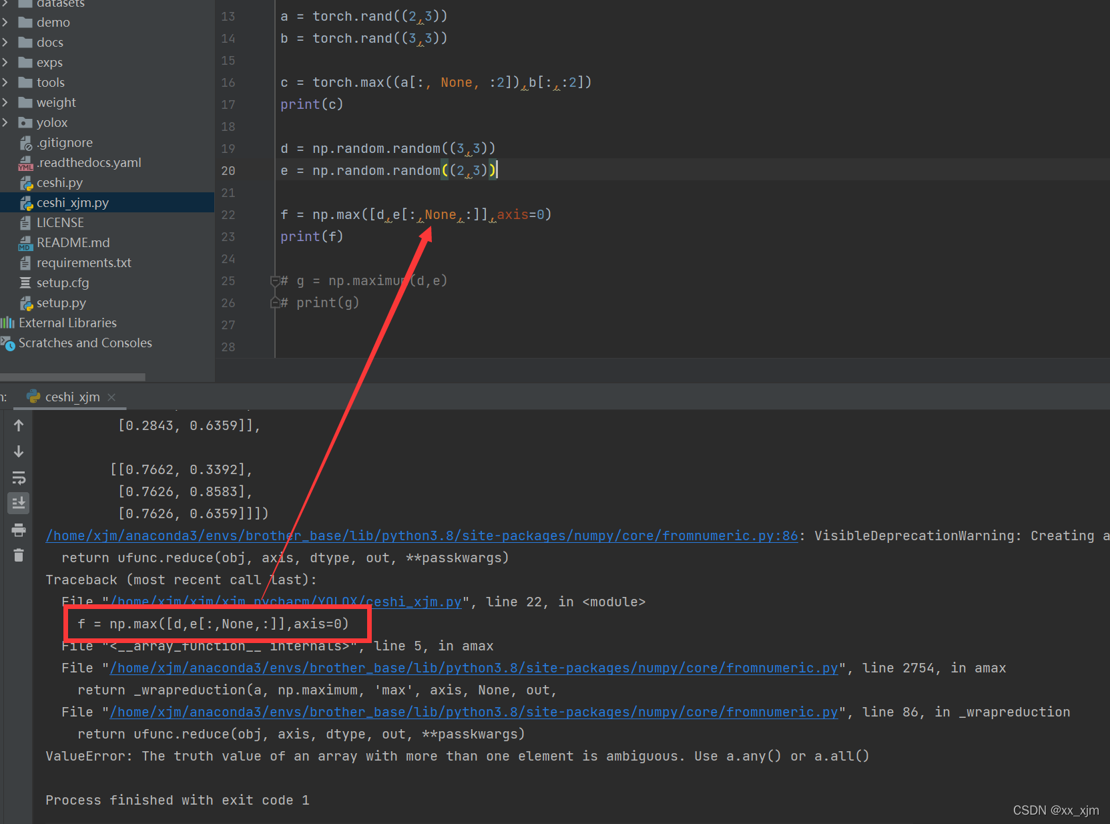Viewport: 1110px width, 824px height.
Task: Click the LICENSE file icon
Action: tap(25, 223)
